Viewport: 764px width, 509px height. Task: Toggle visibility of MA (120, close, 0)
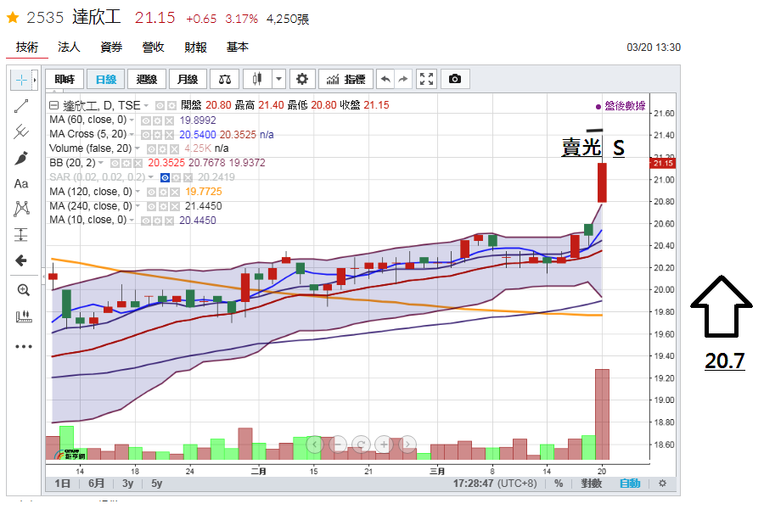152,193
